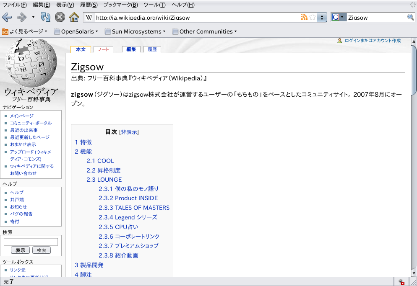Expand the よく見るページ bookmarks folder
Image resolution: width=417 pixels, height=286 pixels.
[24, 31]
